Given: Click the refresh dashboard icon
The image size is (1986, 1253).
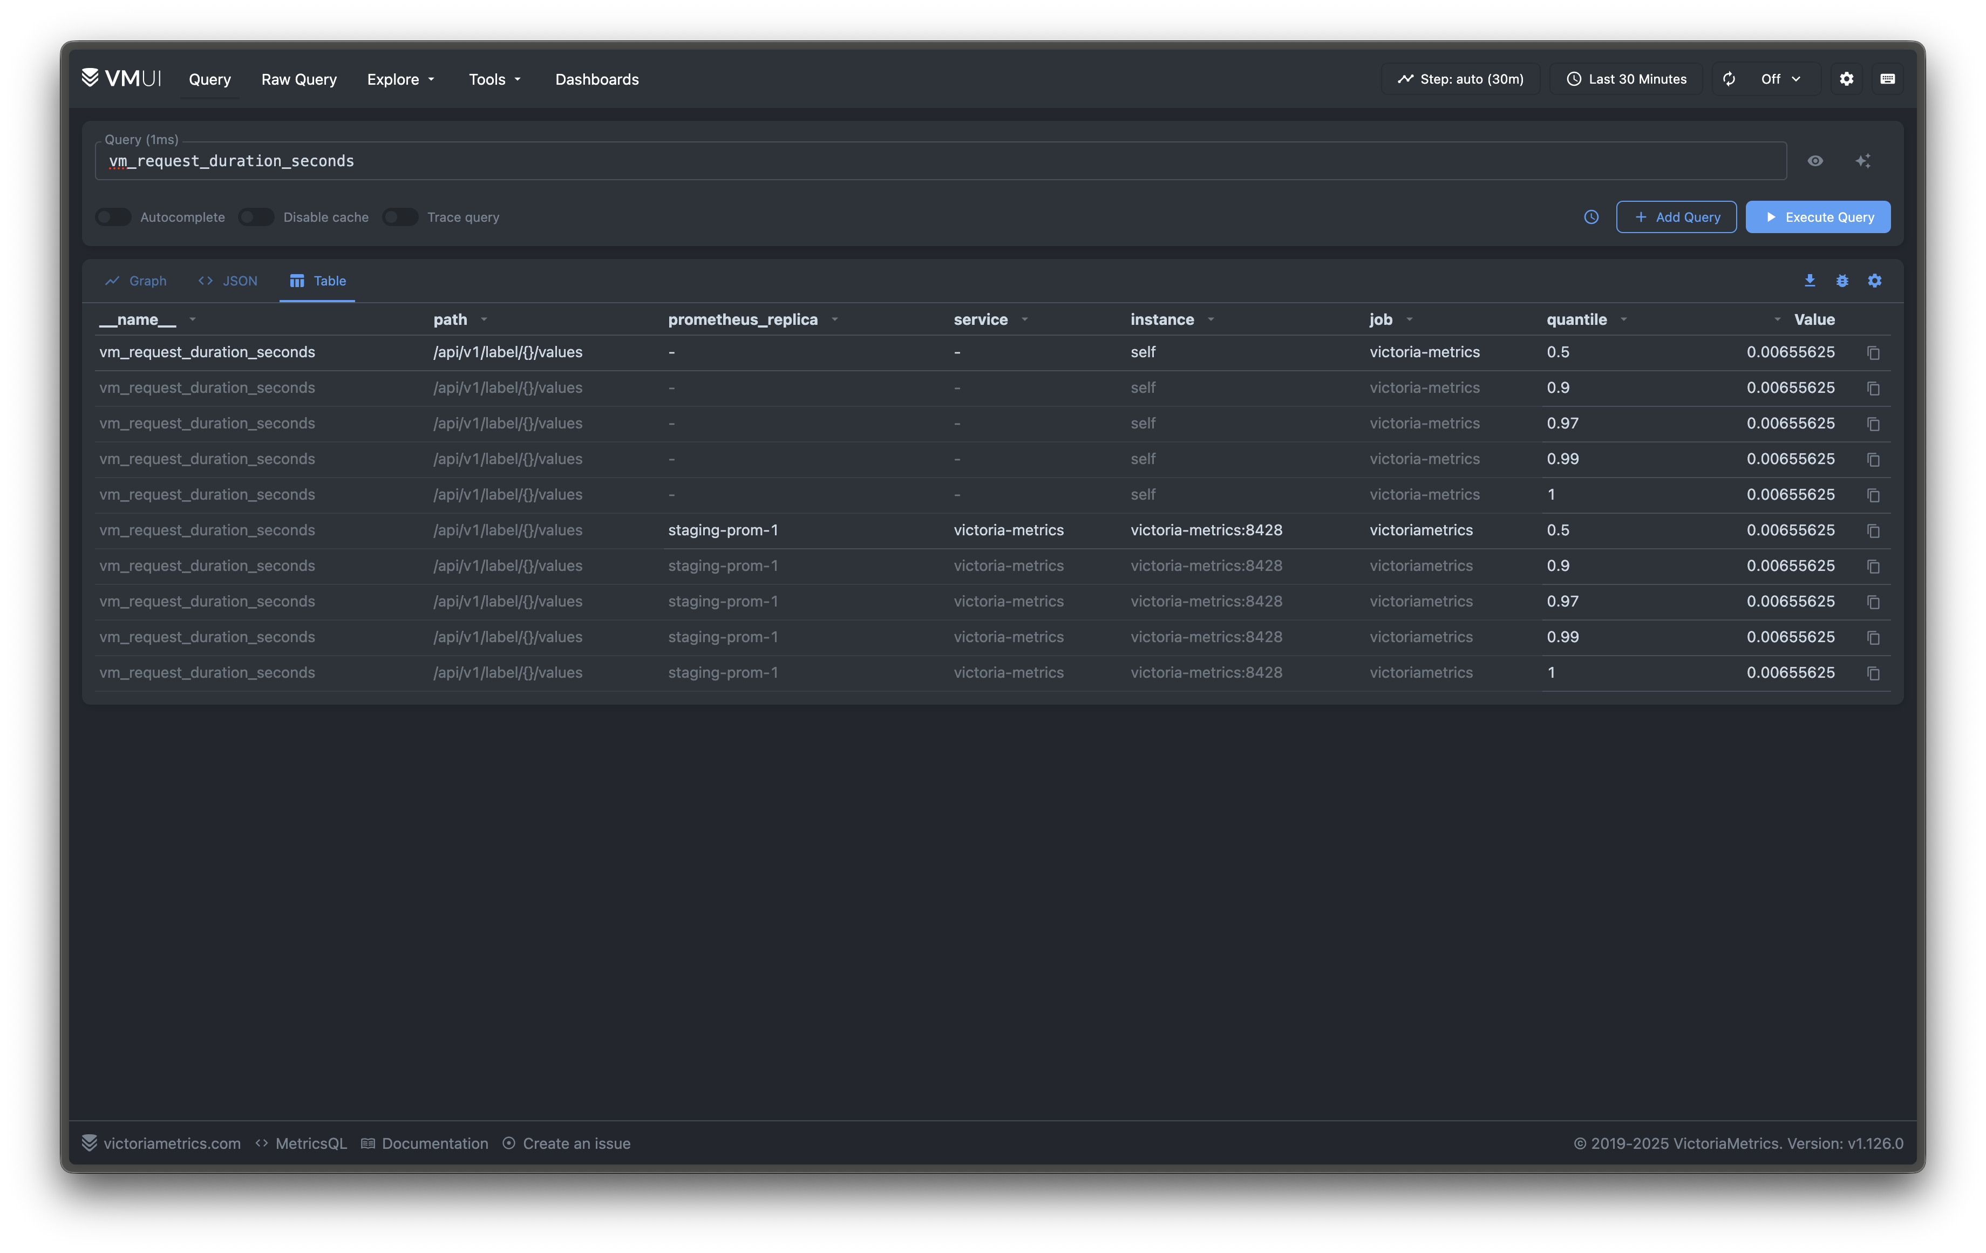Looking at the screenshot, I should pyautogui.click(x=1729, y=79).
